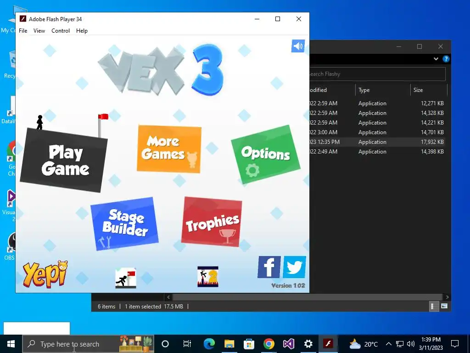The width and height of the screenshot is (470, 353).
Task: Sort by the Type column header in Explorer
Action: tap(383, 90)
